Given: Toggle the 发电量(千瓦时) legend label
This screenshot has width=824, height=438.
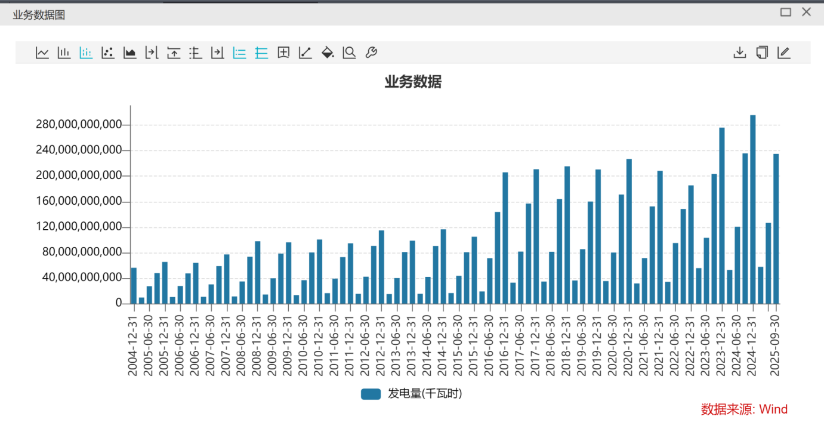Looking at the screenshot, I should [x=425, y=394].
